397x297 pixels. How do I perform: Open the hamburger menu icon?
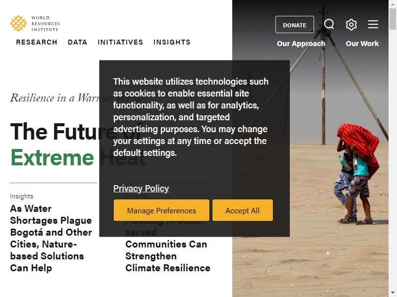click(x=373, y=24)
